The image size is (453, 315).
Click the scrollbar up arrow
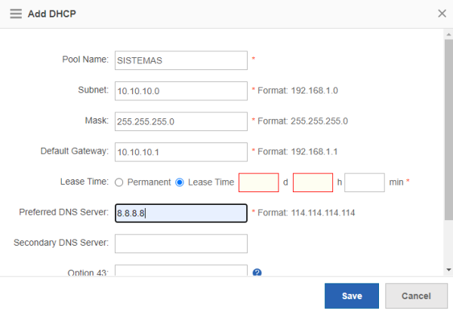point(448,35)
